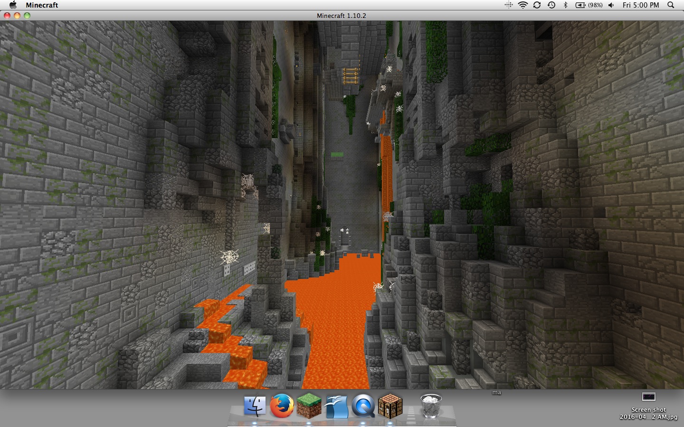This screenshot has height=427, width=684.
Task: Open the Trash in the Dock
Action: [x=431, y=406]
